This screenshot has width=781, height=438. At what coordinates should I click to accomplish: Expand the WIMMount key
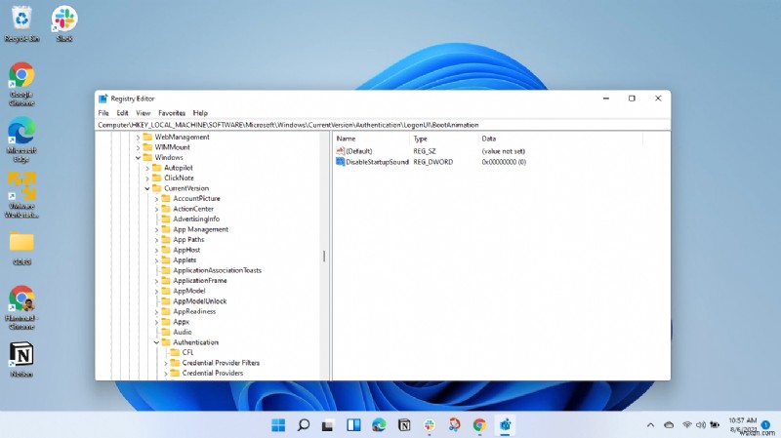(138, 148)
